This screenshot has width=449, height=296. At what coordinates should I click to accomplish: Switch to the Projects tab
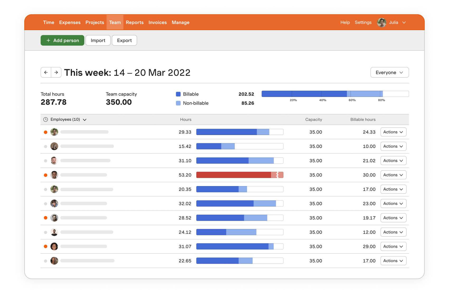pos(95,22)
